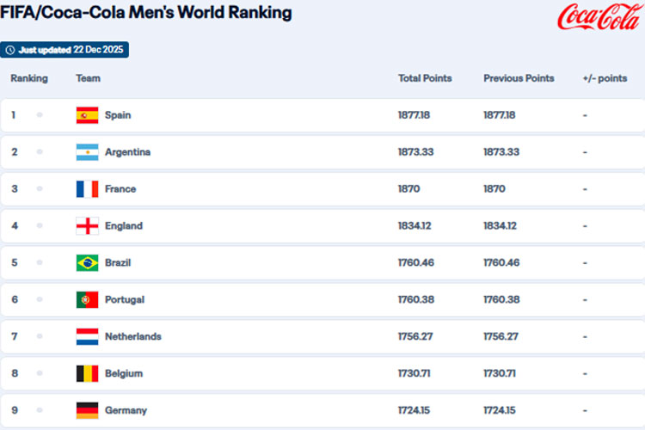645x430 pixels.
Task: Click the Argentina flag icon
Action: [x=87, y=152]
